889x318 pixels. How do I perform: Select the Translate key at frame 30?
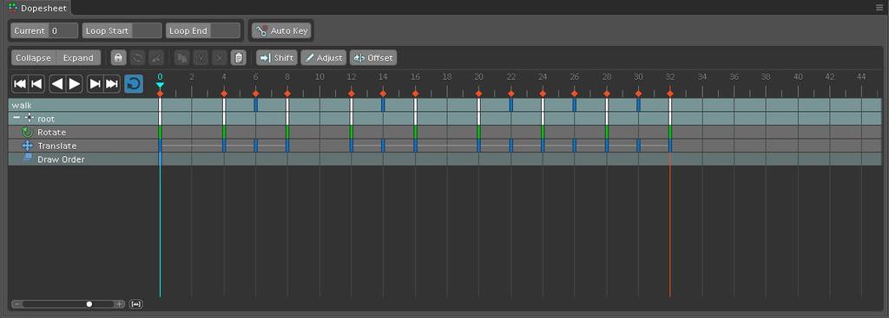638,146
